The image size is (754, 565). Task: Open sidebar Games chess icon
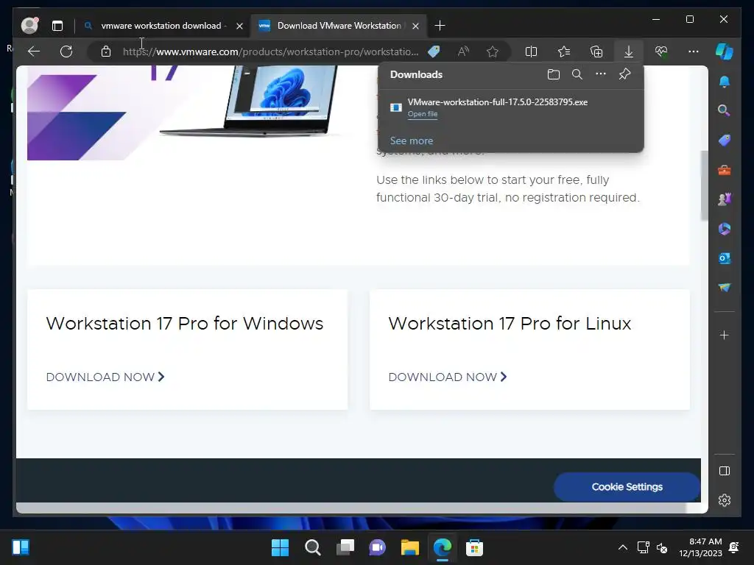pos(725,199)
